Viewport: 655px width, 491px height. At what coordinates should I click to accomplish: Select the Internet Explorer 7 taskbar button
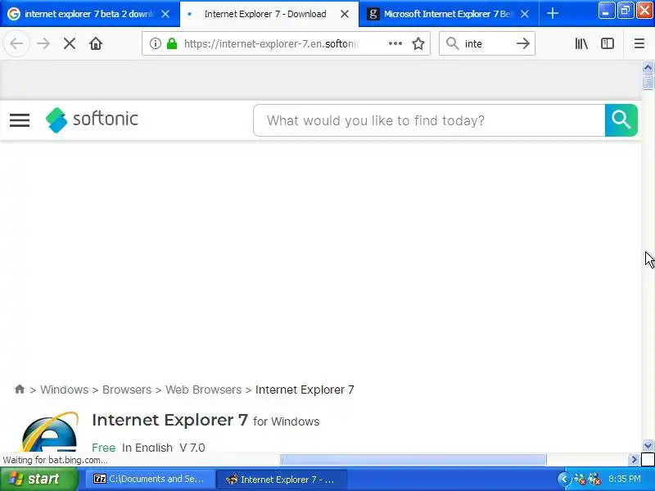click(281, 480)
